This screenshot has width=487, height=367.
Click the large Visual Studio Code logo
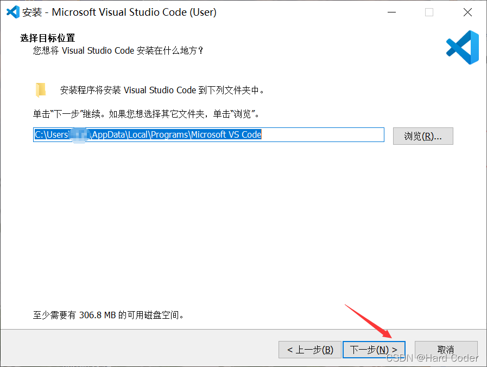click(463, 48)
